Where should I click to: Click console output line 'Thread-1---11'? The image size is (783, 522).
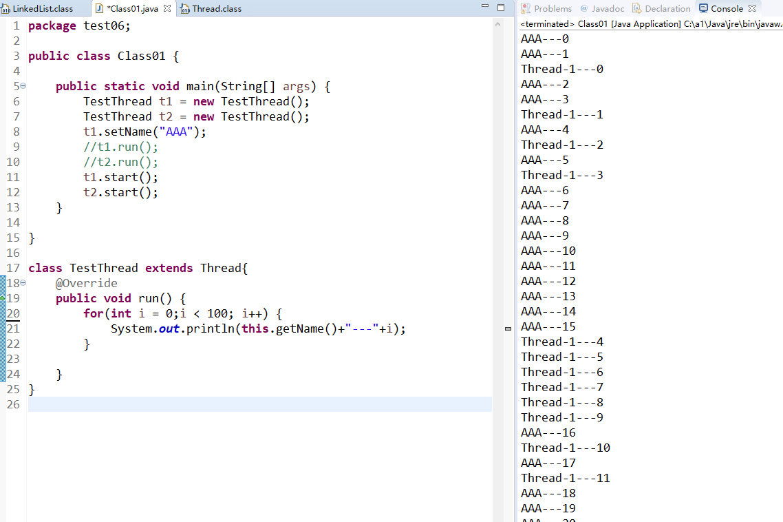pos(566,479)
